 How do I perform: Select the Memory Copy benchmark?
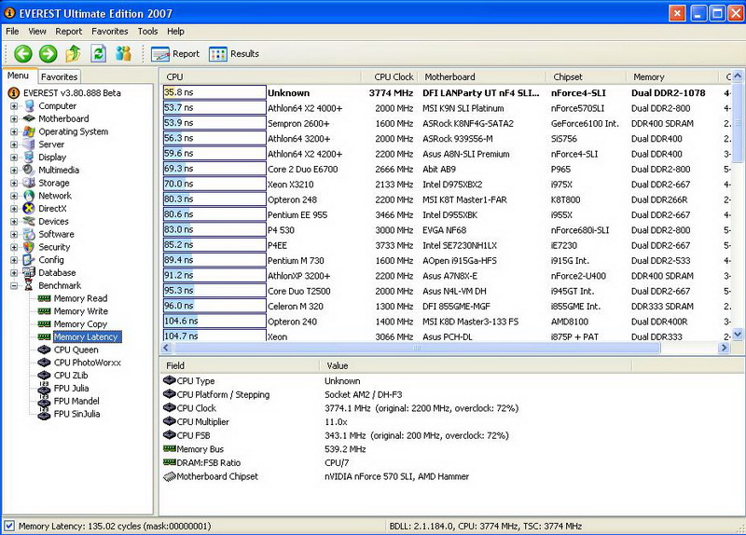pyautogui.click(x=80, y=323)
